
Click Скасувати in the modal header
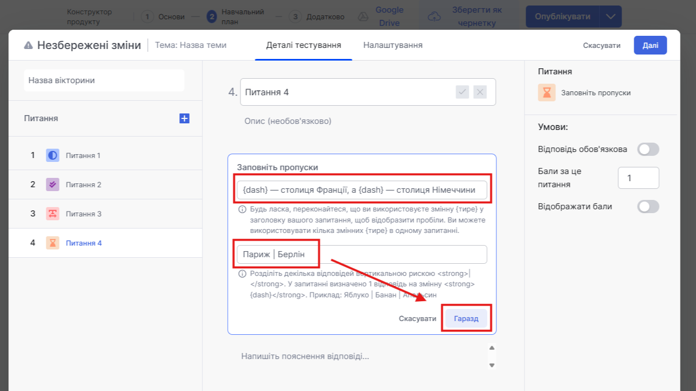pos(602,45)
